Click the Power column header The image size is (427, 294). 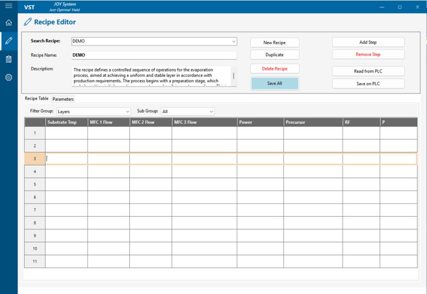(260, 122)
